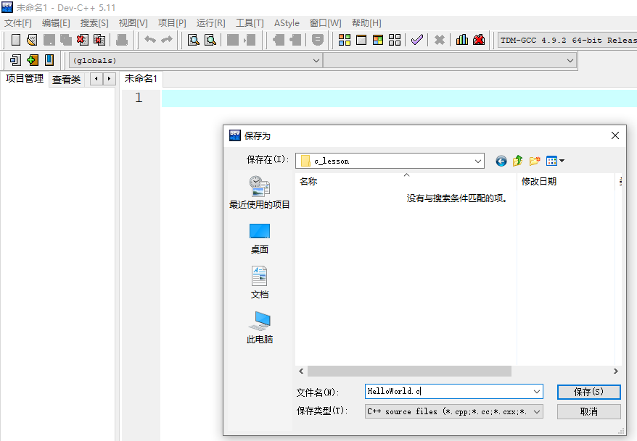Click the purple checkmark syntax check icon
Viewport: 637px width, 441px height.
tap(416, 40)
